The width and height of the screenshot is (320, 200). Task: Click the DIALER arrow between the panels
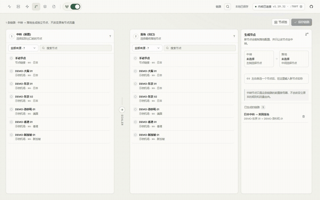[122, 110]
